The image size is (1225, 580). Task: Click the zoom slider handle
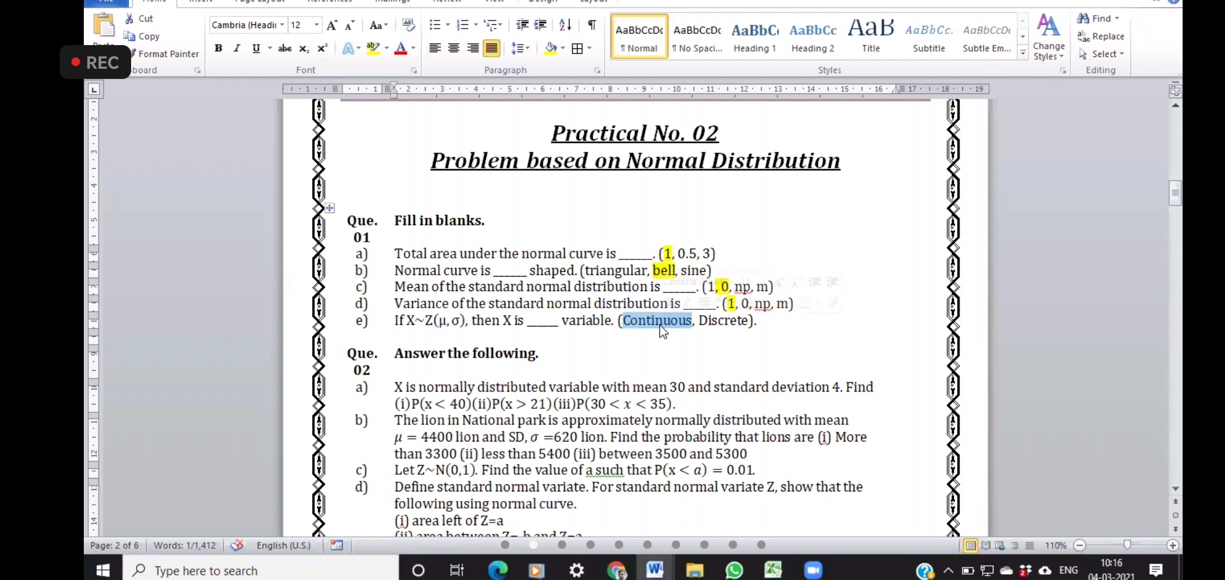(x=1127, y=545)
